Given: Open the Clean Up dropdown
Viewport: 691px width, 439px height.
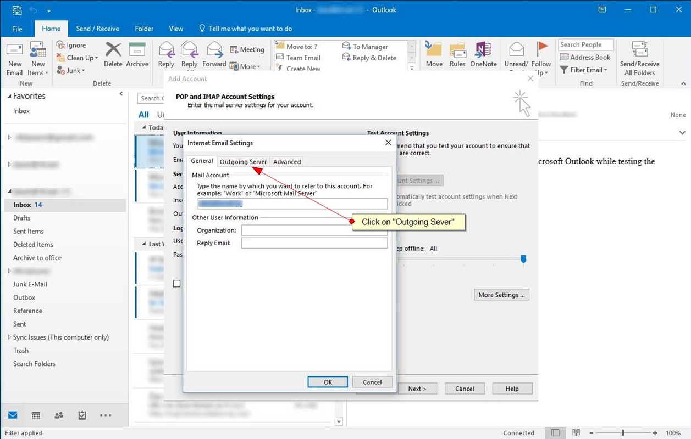Looking at the screenshot, I should point(77,58).
